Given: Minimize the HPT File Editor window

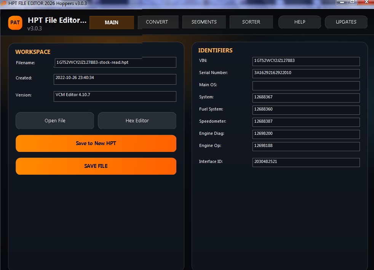Looking at the screenshot, I should coord(342,2).
